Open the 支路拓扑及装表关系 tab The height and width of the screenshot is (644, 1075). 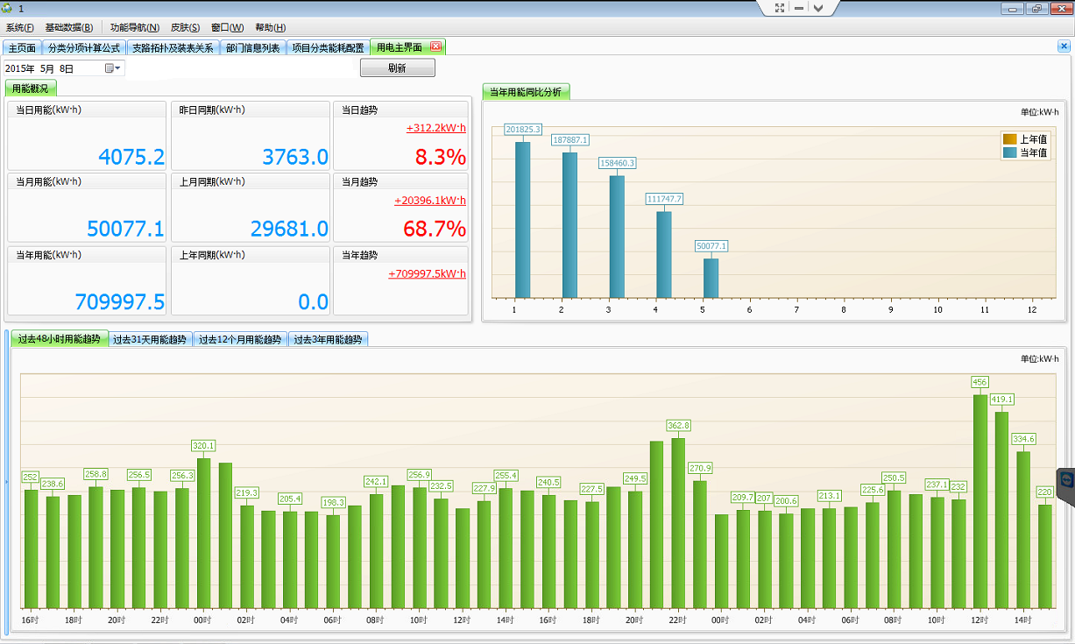coord(173,48)
